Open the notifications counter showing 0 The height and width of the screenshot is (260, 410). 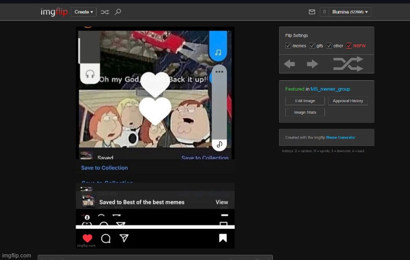pos(324,11)
